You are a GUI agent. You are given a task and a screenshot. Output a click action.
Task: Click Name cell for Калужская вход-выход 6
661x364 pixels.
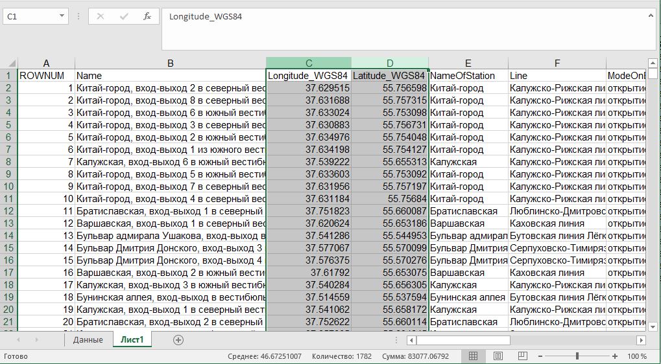pyautogui.click(x=171, y=162)
